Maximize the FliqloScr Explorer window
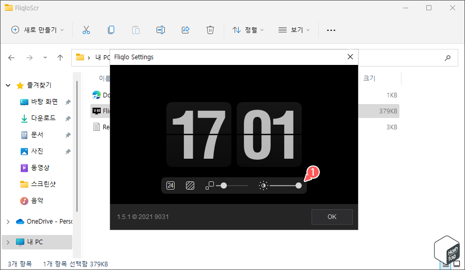Screen dimensions: 465x270 429,8
